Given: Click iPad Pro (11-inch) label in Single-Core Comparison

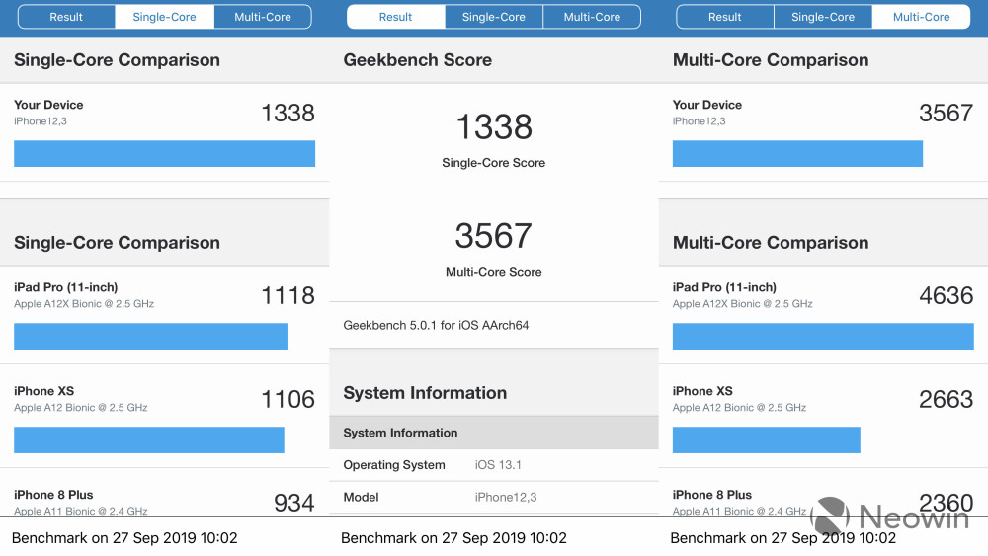Looking at the screenshot, I should 66,287.
